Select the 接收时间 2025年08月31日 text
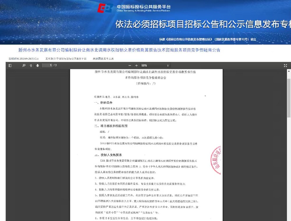 click(x=24, y=59)
